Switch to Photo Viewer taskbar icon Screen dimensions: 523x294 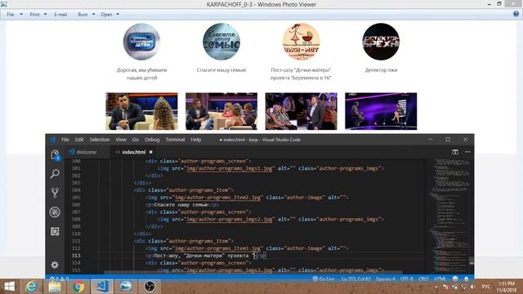(x=126, y=287)
